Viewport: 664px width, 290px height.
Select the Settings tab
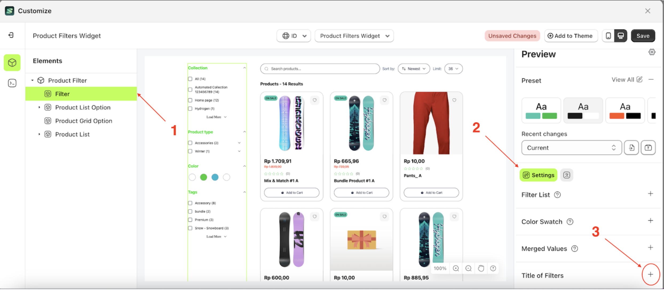(539, 175)
